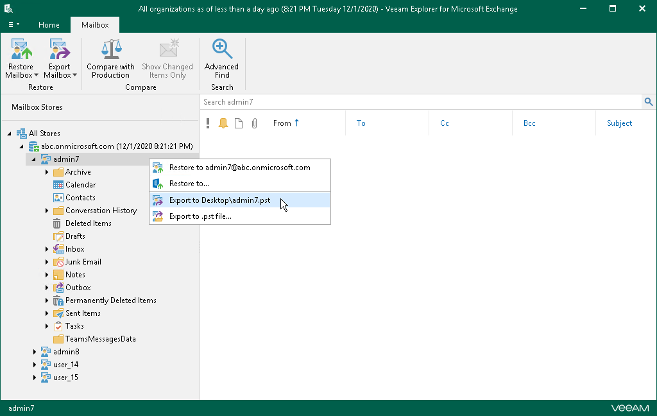Collapse the admin7 mailbox node
Viewport: 657px width, 416px height.
click(33, 159)
